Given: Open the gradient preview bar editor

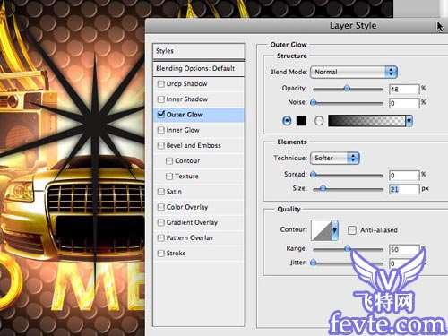Looking at the screenshot, I should pyautogui.click(x=366, y=121).
